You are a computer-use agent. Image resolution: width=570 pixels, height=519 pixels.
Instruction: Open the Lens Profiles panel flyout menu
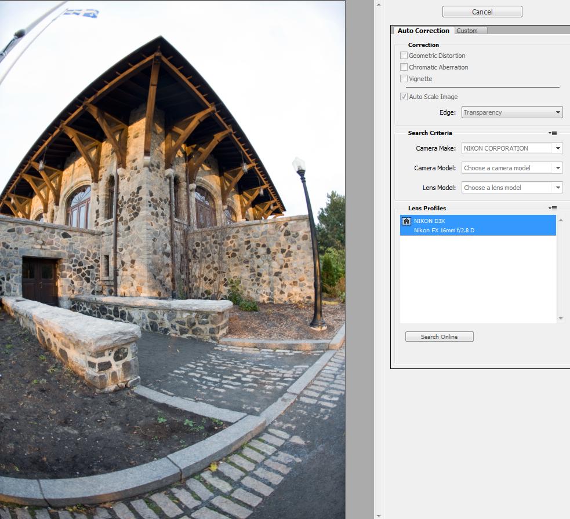(553, 209)
